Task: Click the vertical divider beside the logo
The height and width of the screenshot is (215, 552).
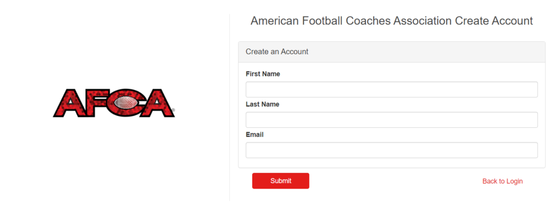Action: [230, 107]
